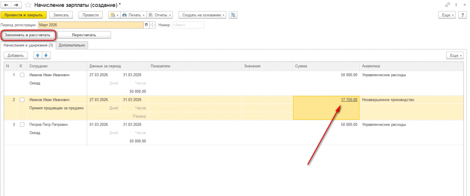Click row 3 sum 50 000,00 in Сумма
Image resolution: width=470 pixels, height=196 pixels.
[x=349, y=125]
